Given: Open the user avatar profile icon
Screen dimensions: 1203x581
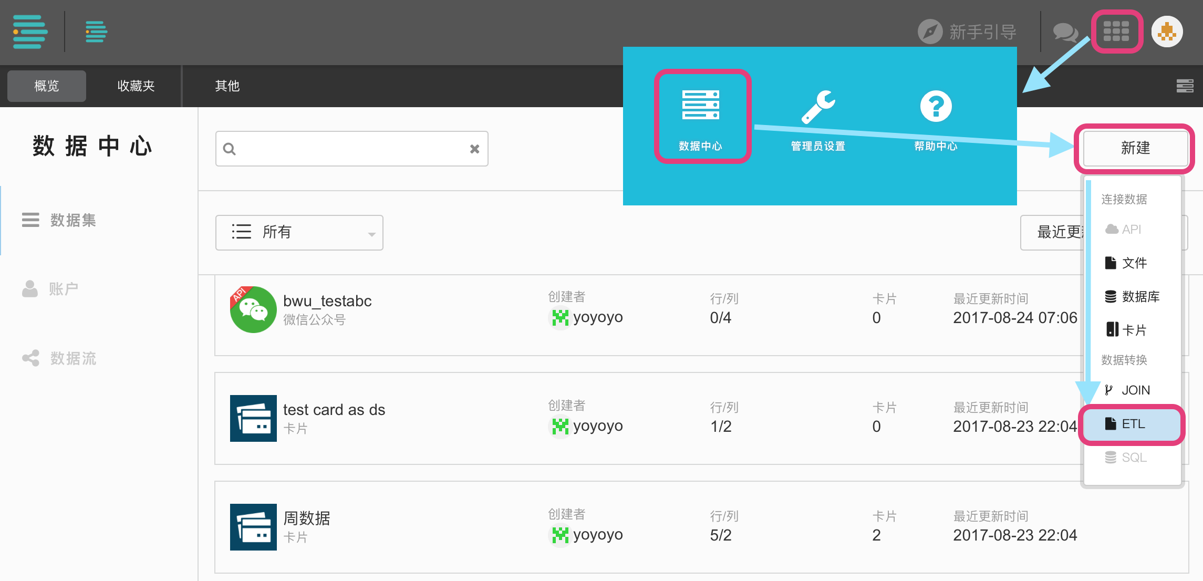Looking at the screenshot, I should click(1167, 32).
